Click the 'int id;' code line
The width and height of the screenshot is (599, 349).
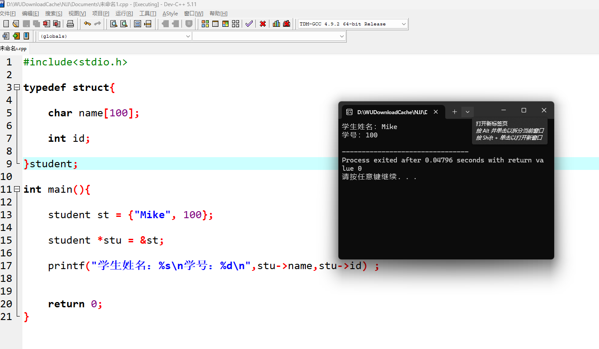69,138
